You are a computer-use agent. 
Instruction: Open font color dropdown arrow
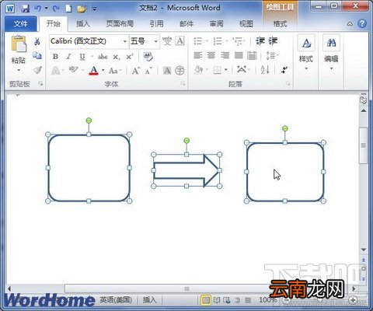(x=103, y=70)
